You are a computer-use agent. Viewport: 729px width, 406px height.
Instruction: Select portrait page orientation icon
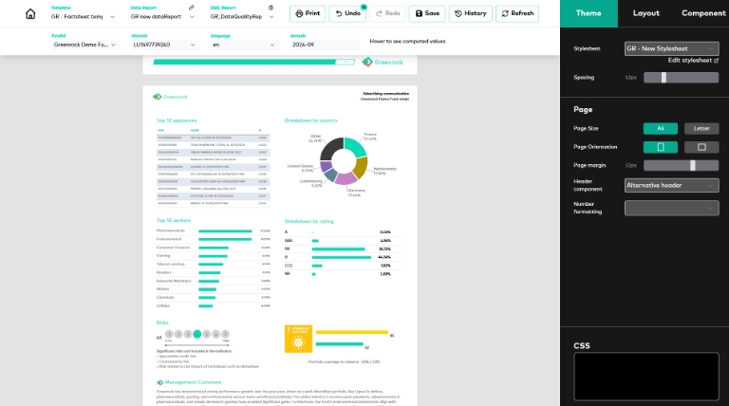(x=660, y=147)
